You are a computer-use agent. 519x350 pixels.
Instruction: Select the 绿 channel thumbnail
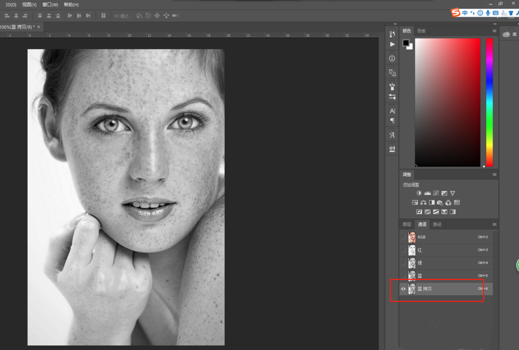[x=412, y=263]
